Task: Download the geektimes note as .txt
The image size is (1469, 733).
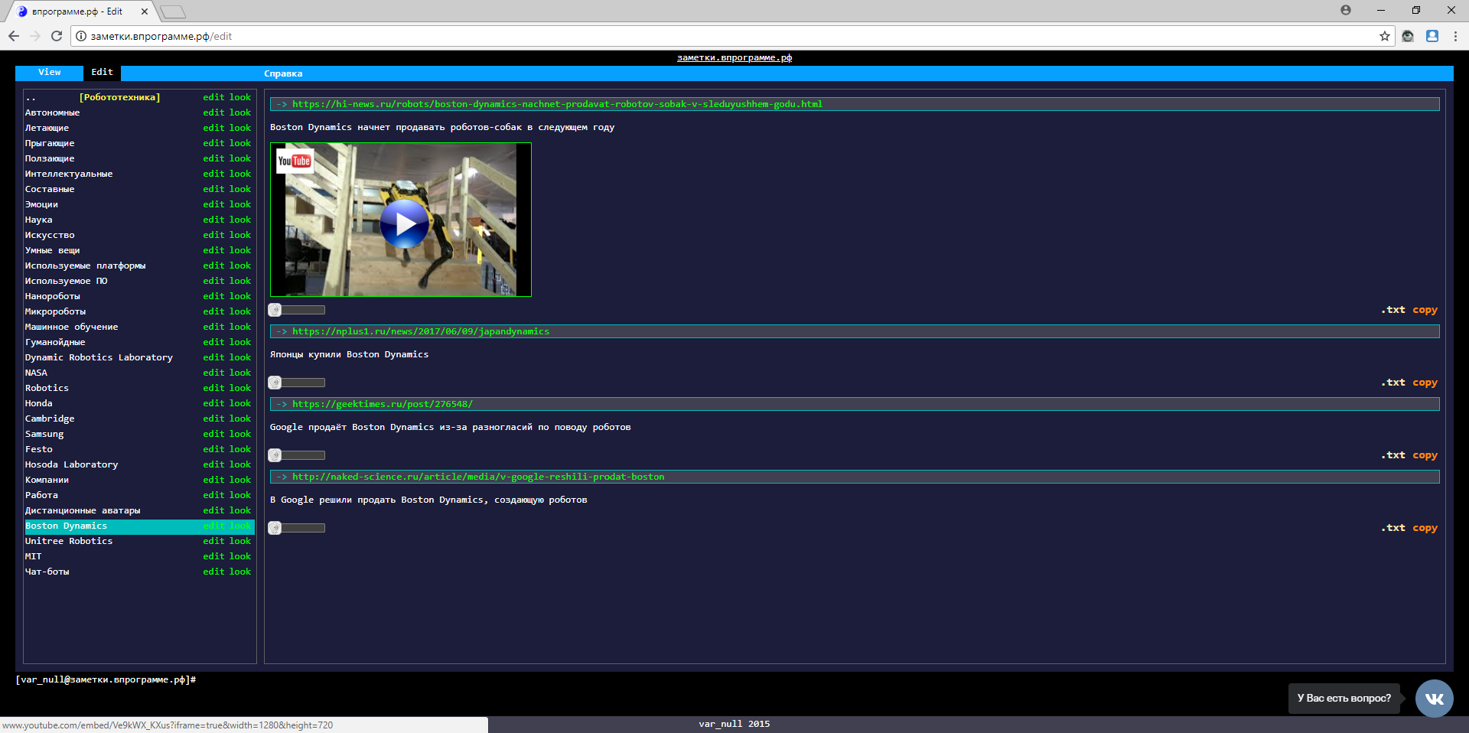Action: tap(1393, 455)
